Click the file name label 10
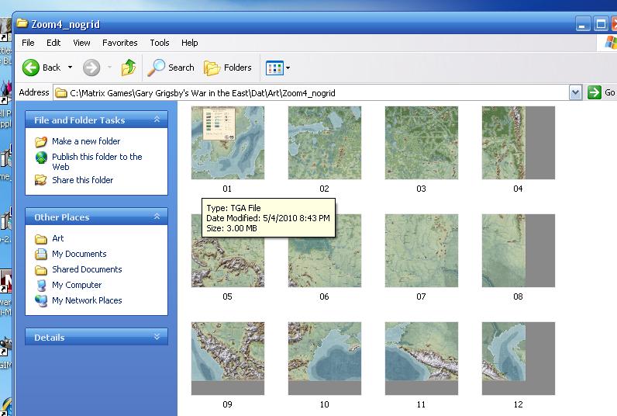The image size is (617, 416). click(324, 404)
